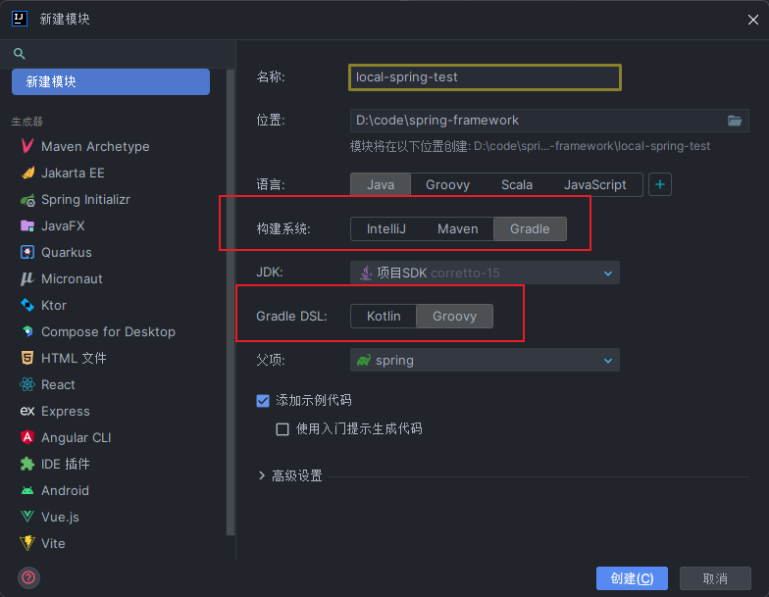The height and width of the screenshot is (597, 769).
Task: Enable 使用入门提示生成代码 checkbox
Action: [282, 429]
